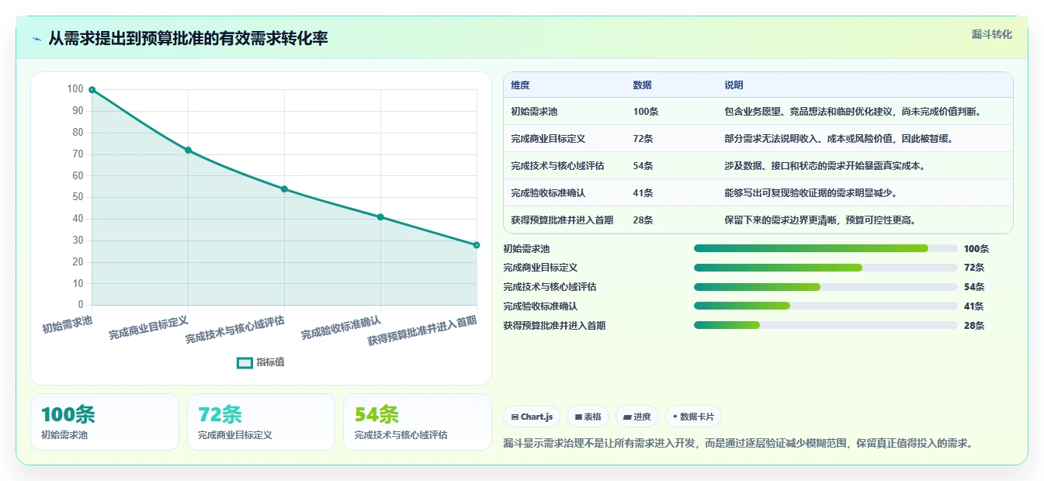Click the 进度 chip
This screenshot has width=1044, height=481.
pyautogui.click(x=637, y=417)
